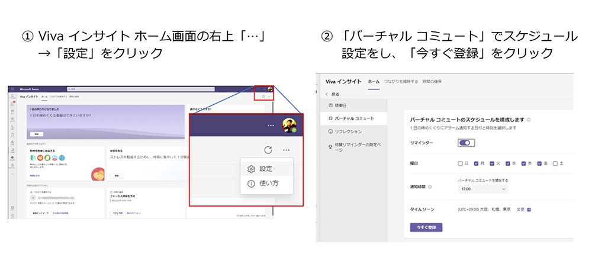Viewport: 592px width, 267px height.
Task: Click the ellipsis in the purple header of inset
Action: [x=271, y=126]
